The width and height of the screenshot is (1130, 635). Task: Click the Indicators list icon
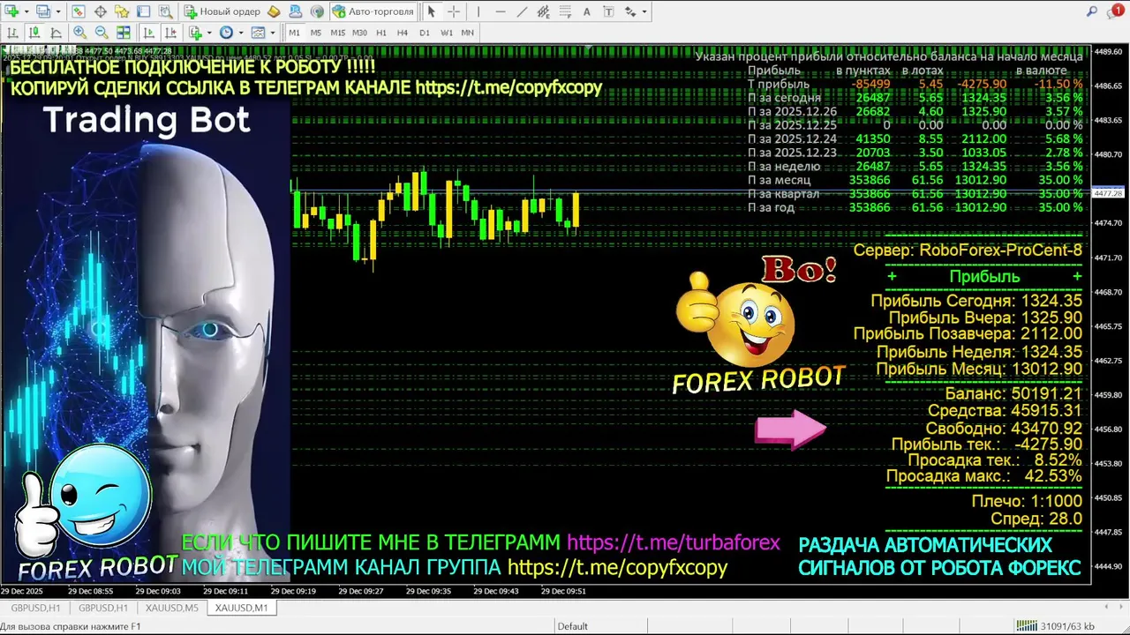[x=195, y=33]
